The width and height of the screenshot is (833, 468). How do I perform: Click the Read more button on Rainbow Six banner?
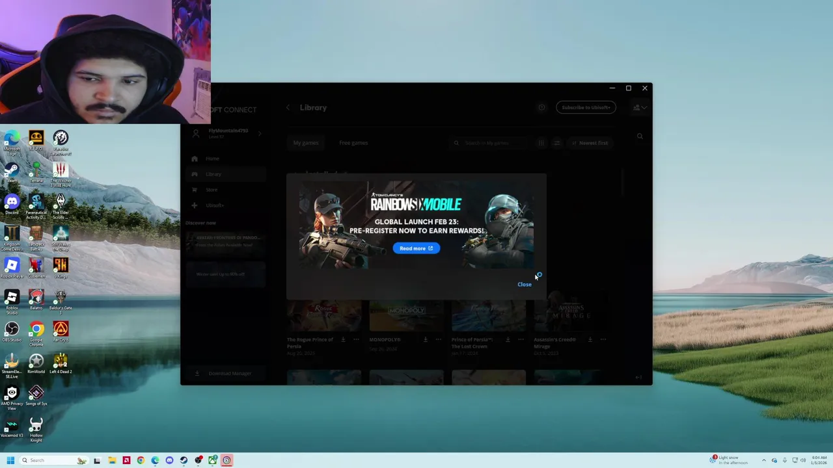pos(416,248)
